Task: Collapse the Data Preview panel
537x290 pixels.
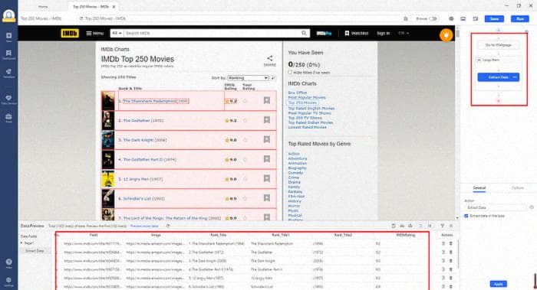Action: click(x=451, y=226)
